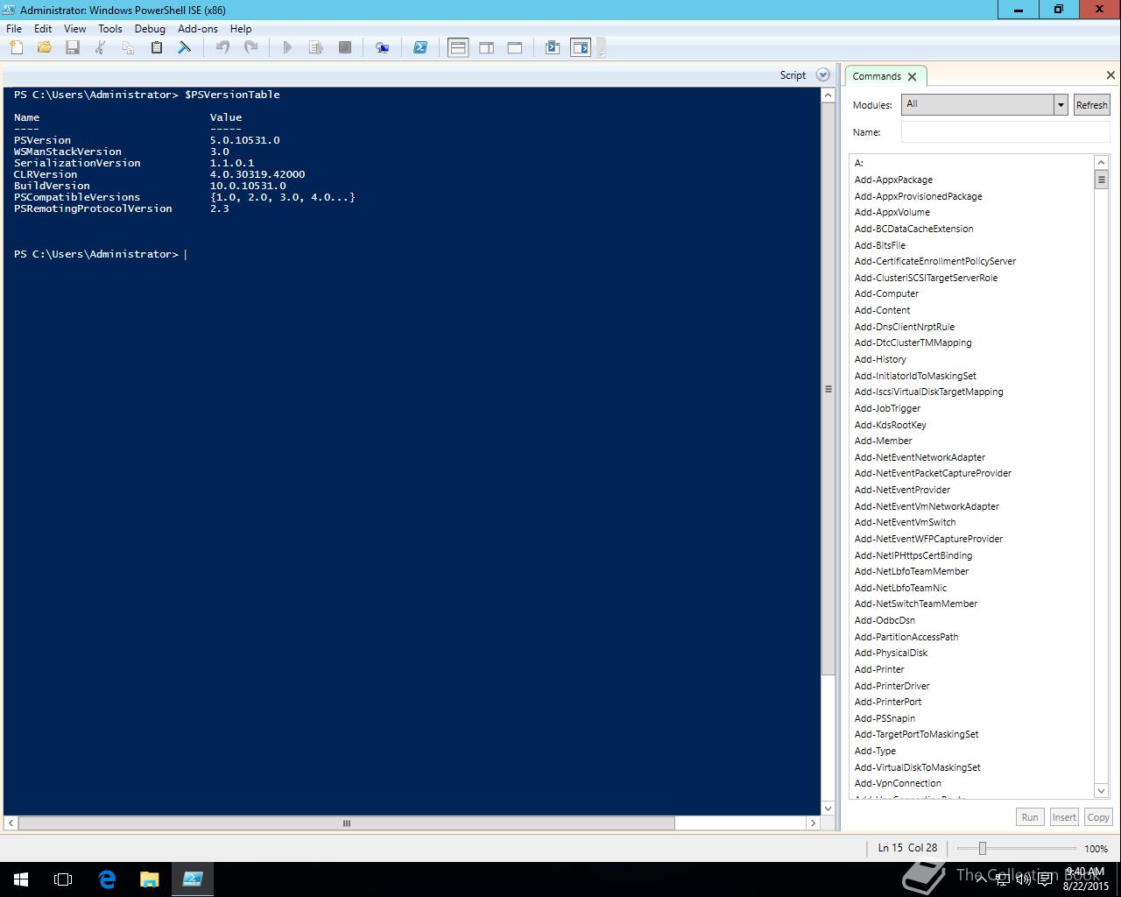Select Add-Computer in command list
Image resolution: width=1121 pixels, height=897 pixels.
tap(886, 293)
